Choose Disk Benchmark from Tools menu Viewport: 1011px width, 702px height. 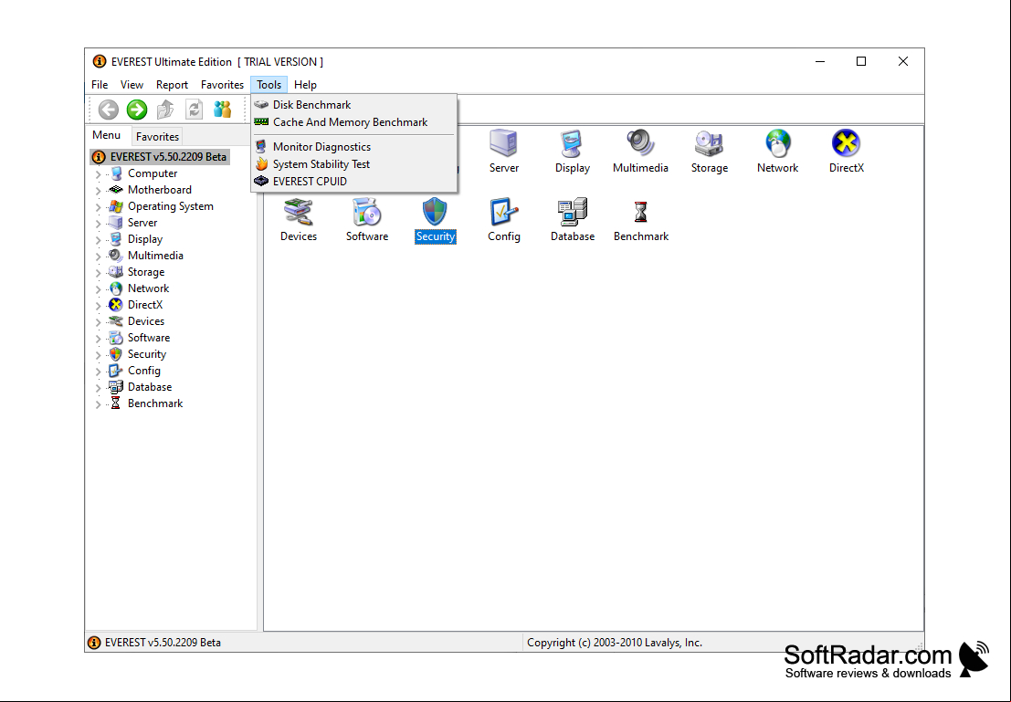click(x=354, y=104)
